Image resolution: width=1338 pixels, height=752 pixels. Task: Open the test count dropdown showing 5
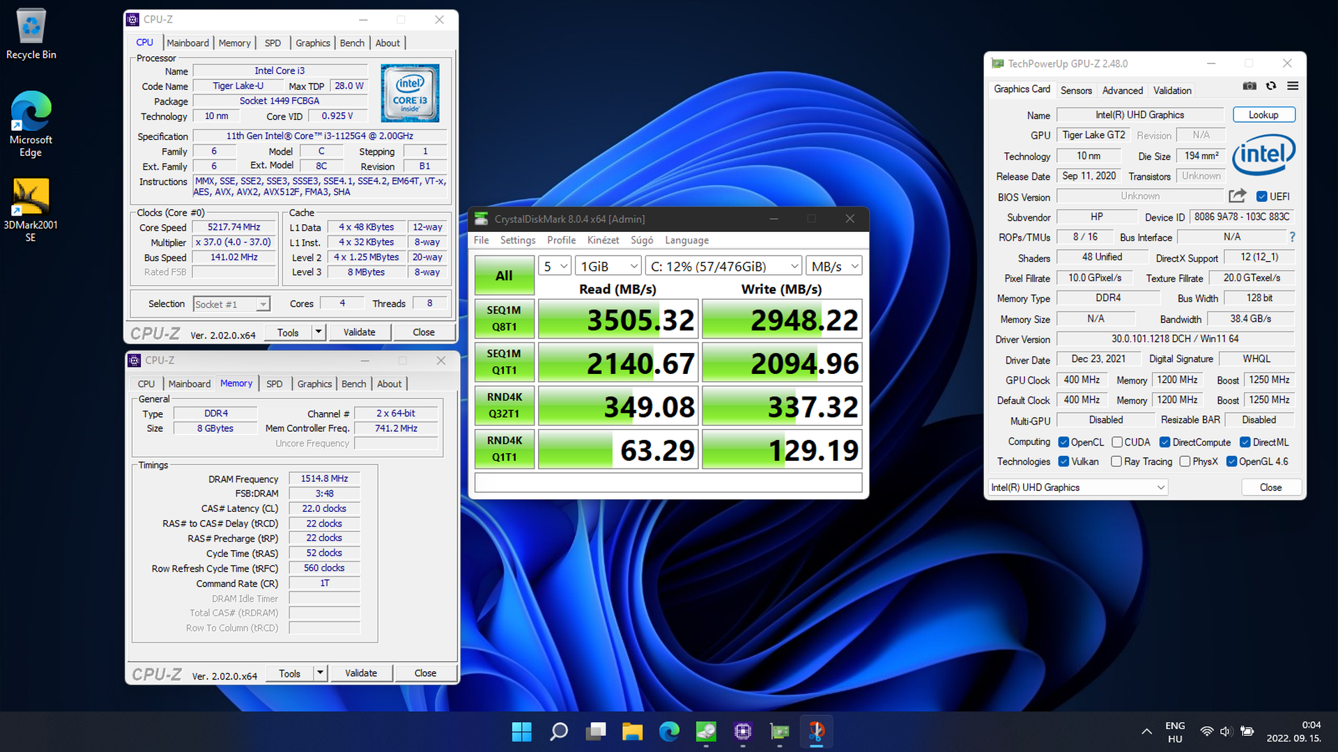[555, 266]
